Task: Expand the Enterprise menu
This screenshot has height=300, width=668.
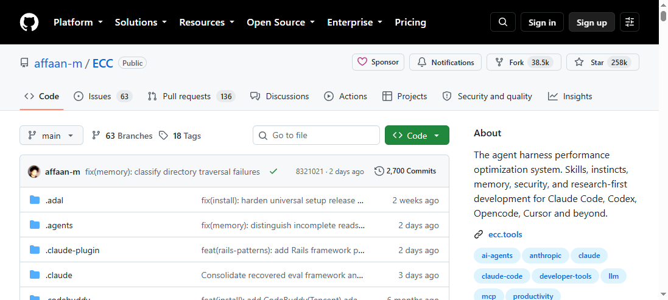Action: (x=354, y=22)
